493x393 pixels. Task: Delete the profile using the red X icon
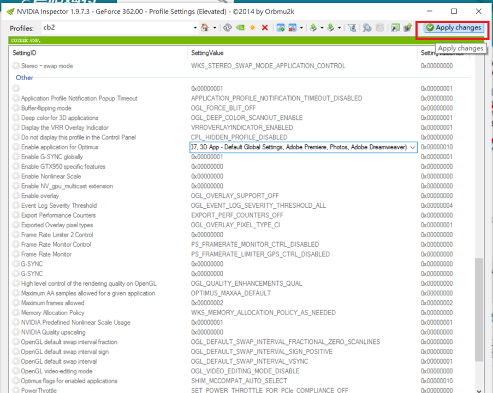pyautogui.click(x=265, y=28)
